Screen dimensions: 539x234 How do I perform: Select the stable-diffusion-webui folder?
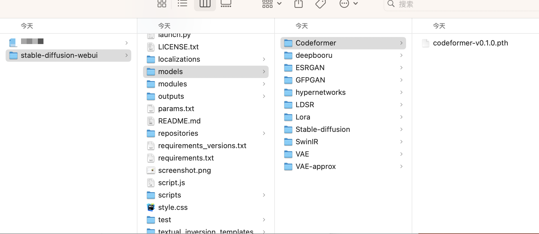[68, 55]
